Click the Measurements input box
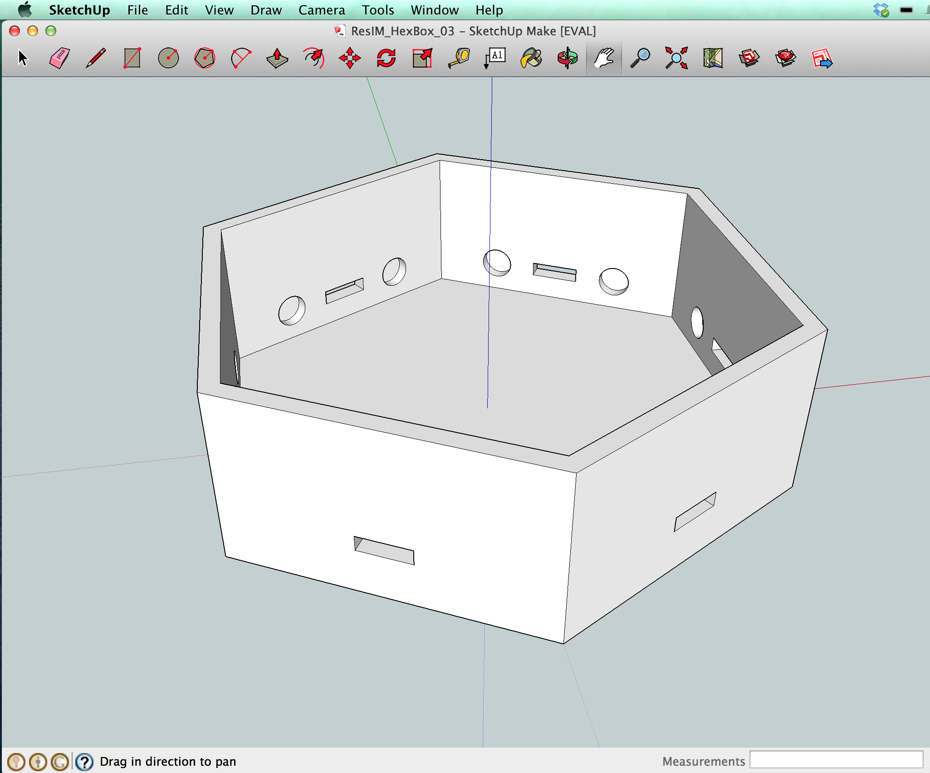The image size is (930, 773). (x=836, y=760)
